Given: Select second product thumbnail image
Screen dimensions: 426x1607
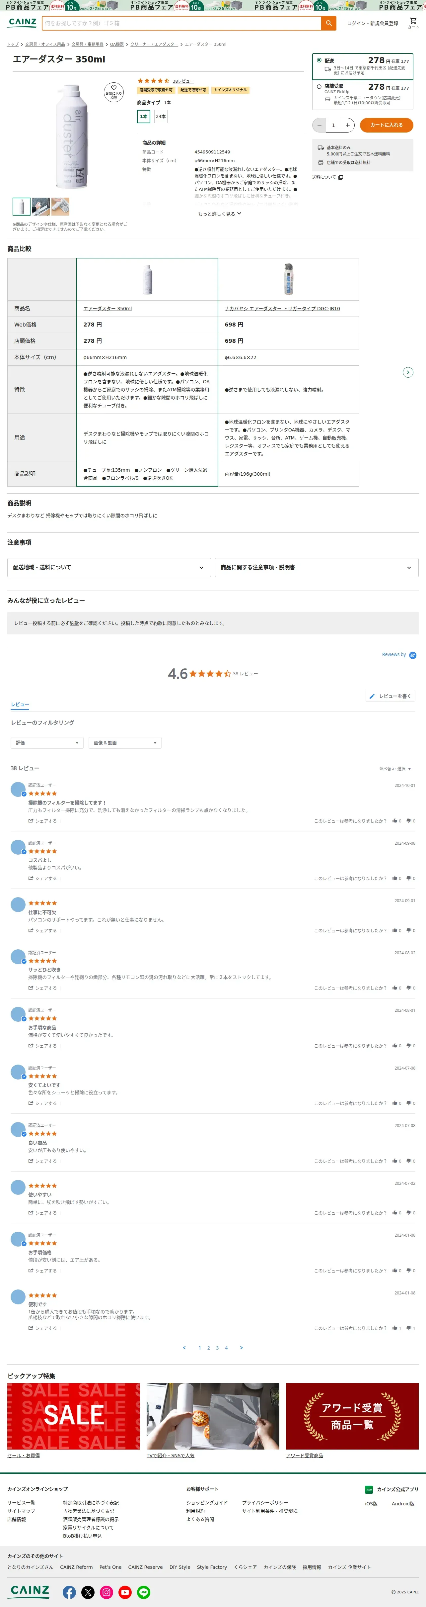Looking at the screenshot, I should pos(40,207).
